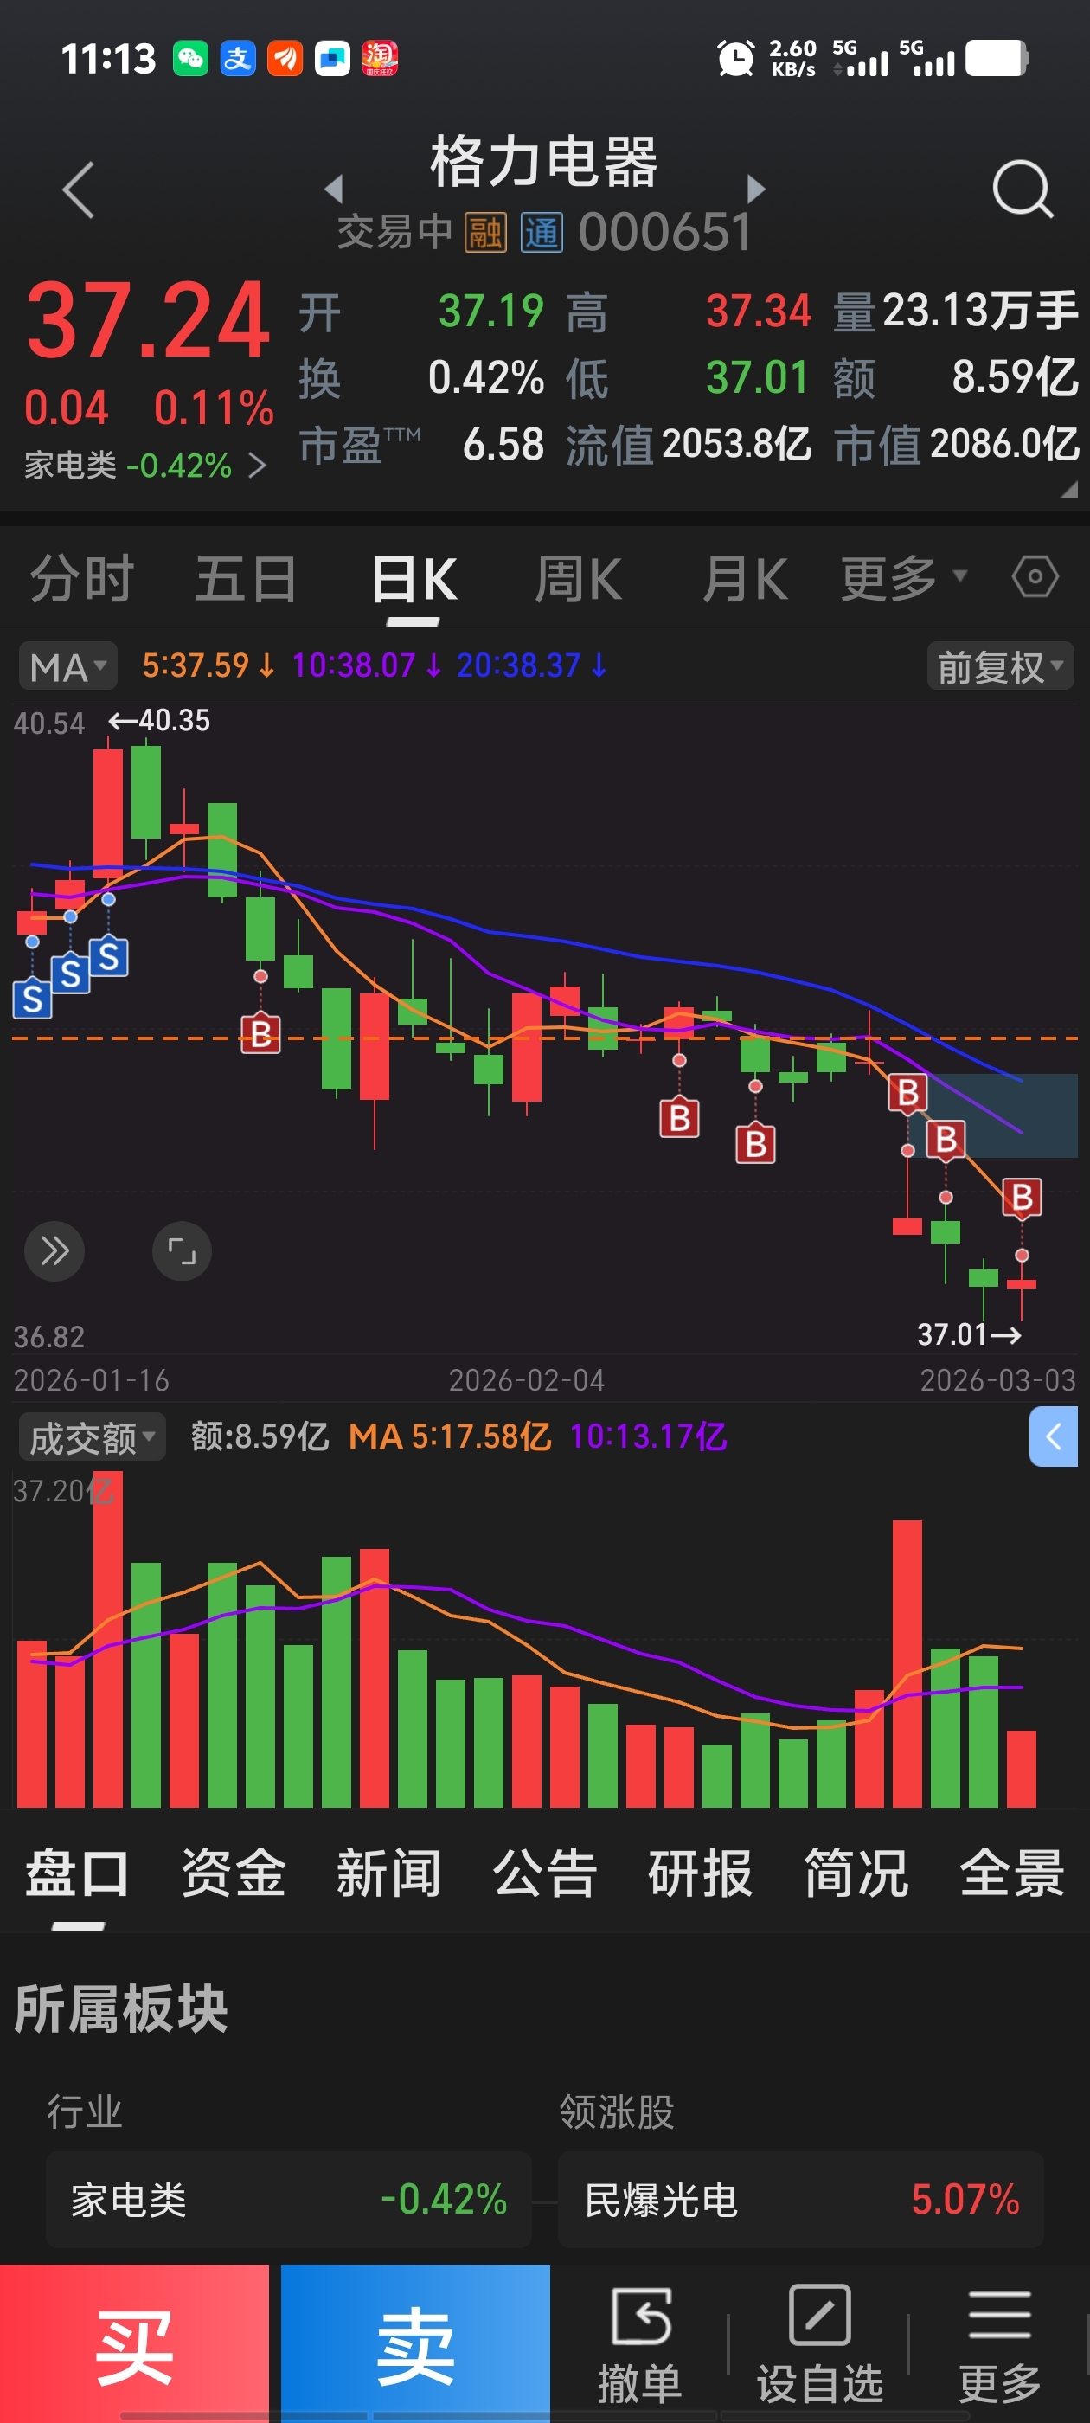This screenshot has height=2423, width=1090.
Task: Open the search magnifier icon
Action: [x=1023, y=189]
